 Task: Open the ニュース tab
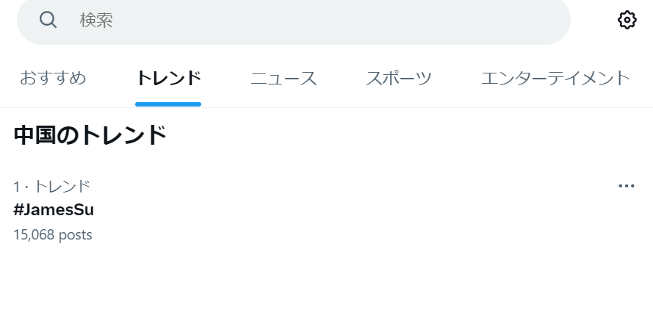click(x=284, y=78)
